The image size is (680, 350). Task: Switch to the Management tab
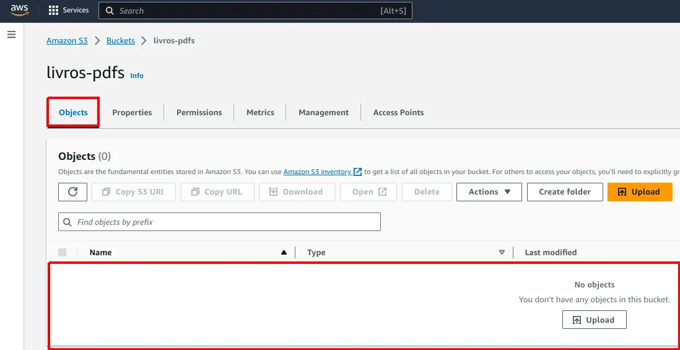click(323, 112)
